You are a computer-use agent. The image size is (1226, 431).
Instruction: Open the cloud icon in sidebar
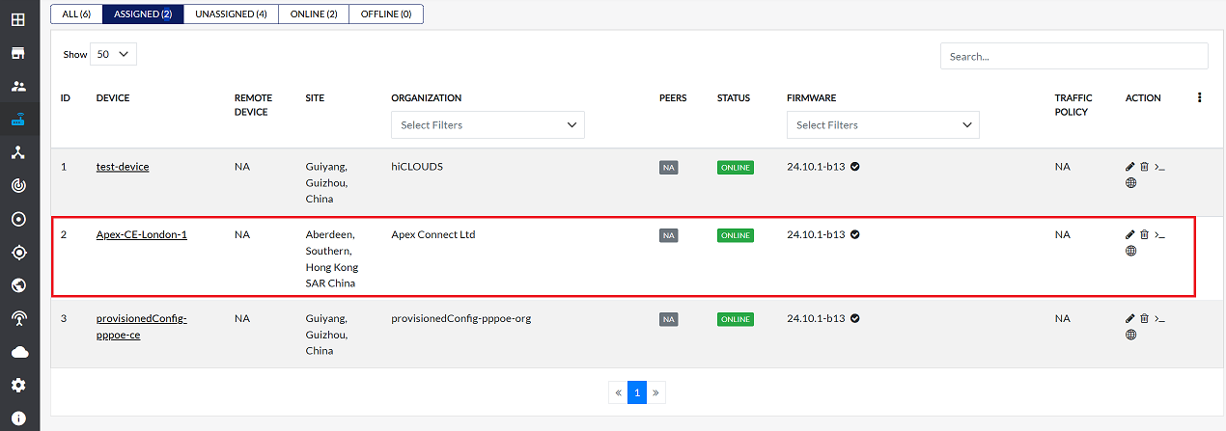pyautogui.click(x=18, y=352)
